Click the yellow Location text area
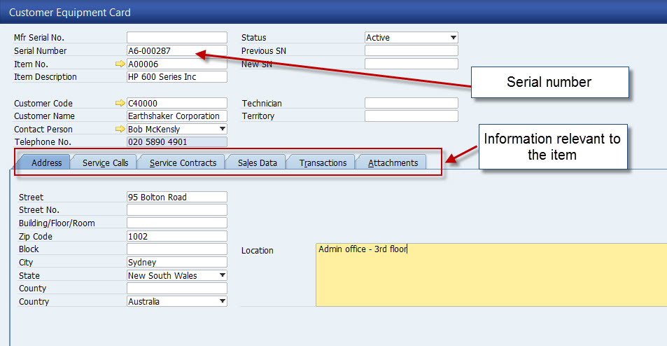Image resolution: width=667 pixels, height=346 pixels. click(x=490, y=275)
